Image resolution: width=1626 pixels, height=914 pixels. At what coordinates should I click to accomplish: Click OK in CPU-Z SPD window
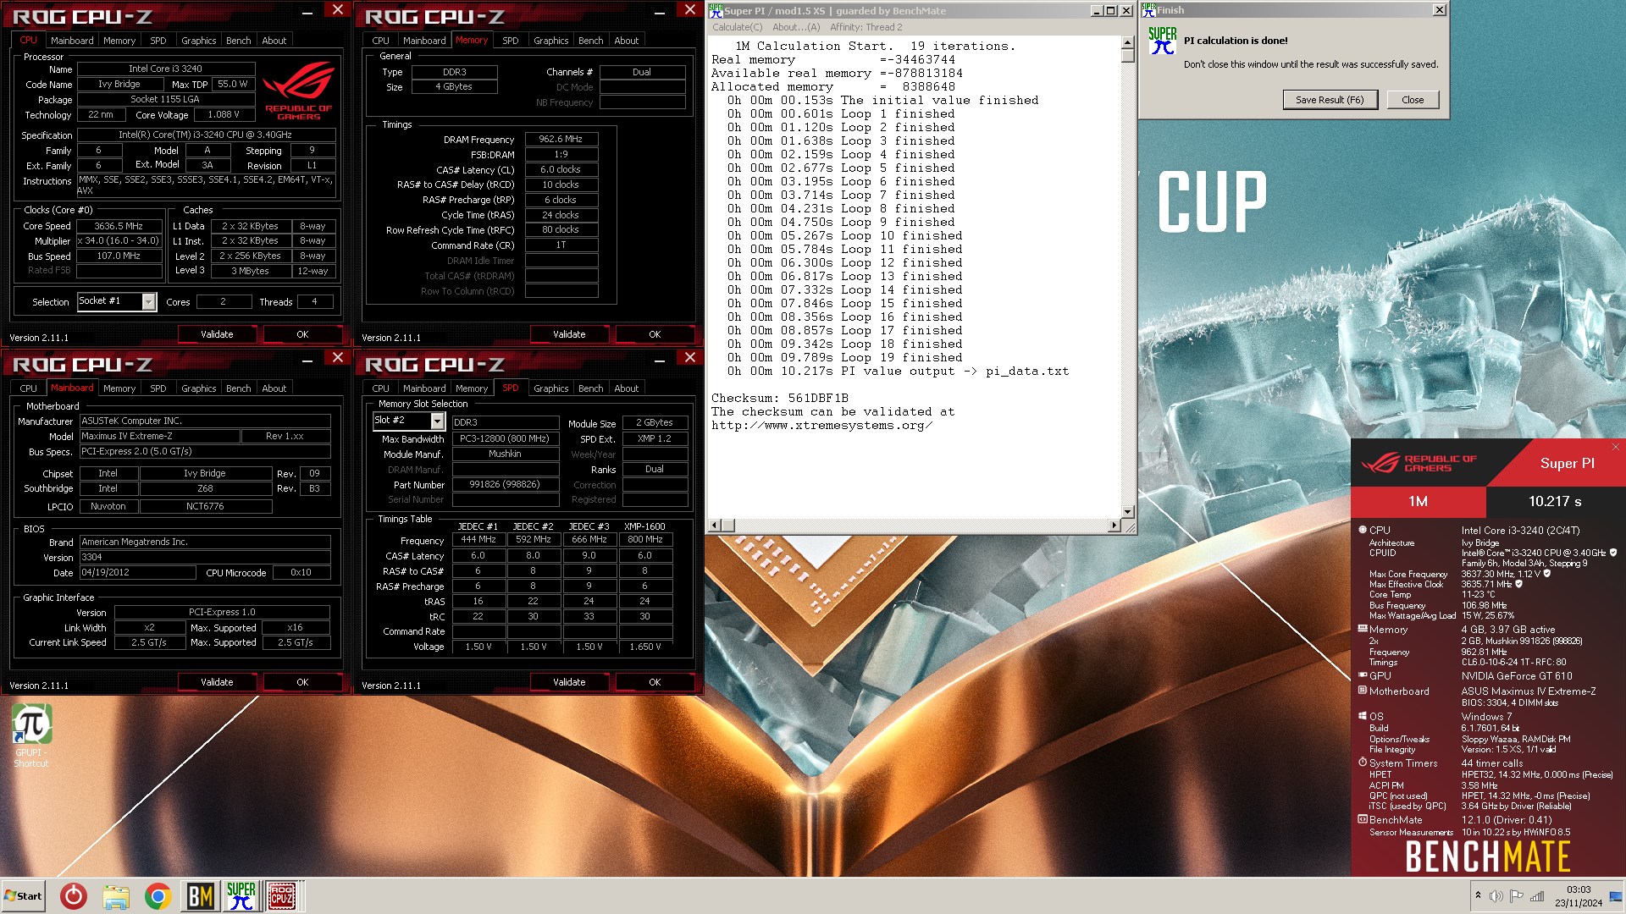pos(655,682)
